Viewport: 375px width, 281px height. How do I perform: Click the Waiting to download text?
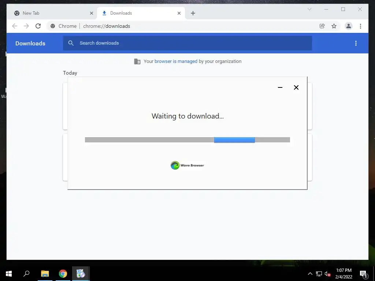point(187,116)
